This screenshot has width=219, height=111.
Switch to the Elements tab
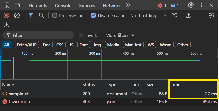click(38, 6)
